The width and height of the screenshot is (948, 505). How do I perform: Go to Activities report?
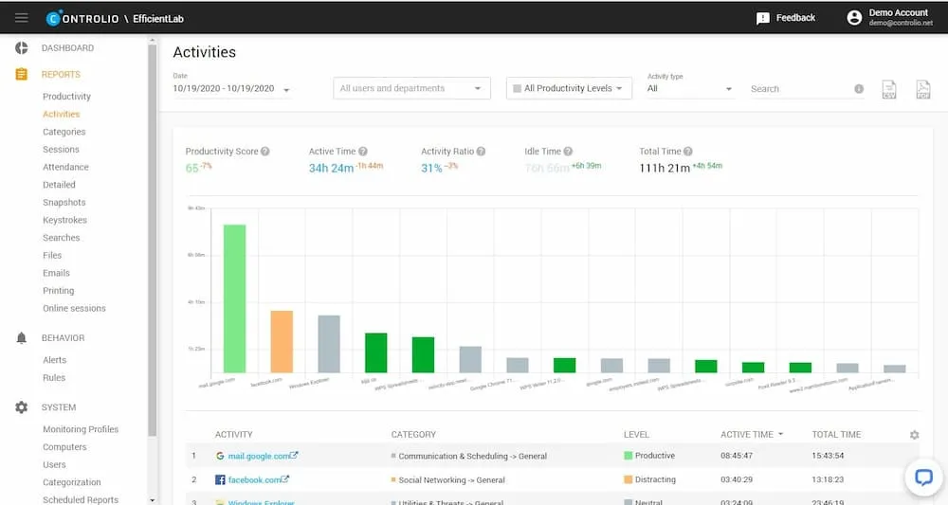[x=61, y=114]
